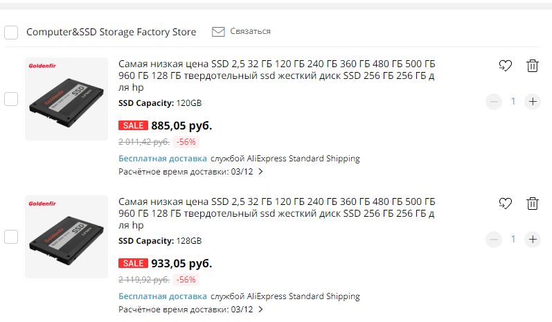Delete 120GB SSD item with trash icon
The height and width of the screenshot is (322, 552).
532,66
